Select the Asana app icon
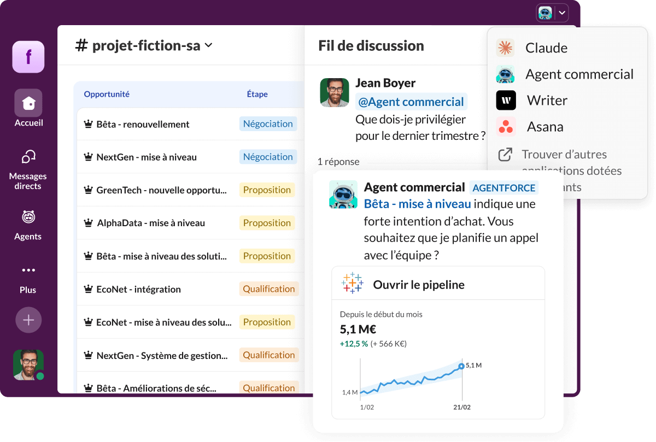This screenshot has height=442, width=656. 506,126
